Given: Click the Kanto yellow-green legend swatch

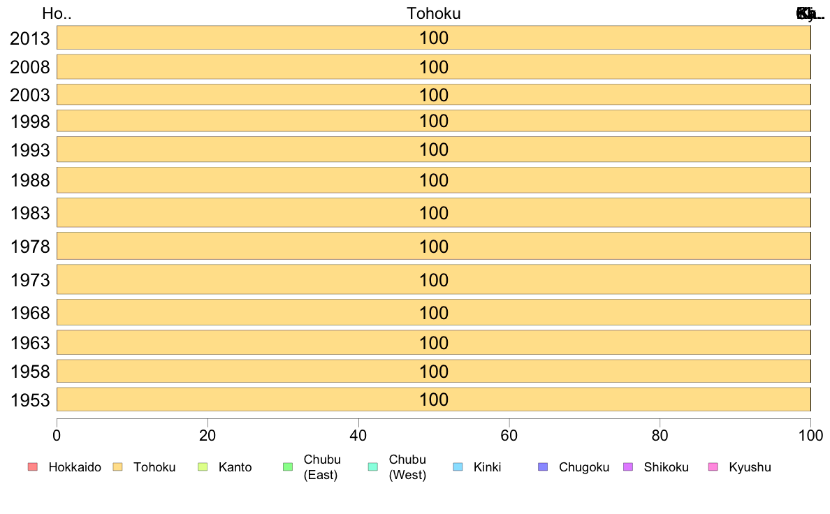Looking at the screenshot, I should coord(203,467).
